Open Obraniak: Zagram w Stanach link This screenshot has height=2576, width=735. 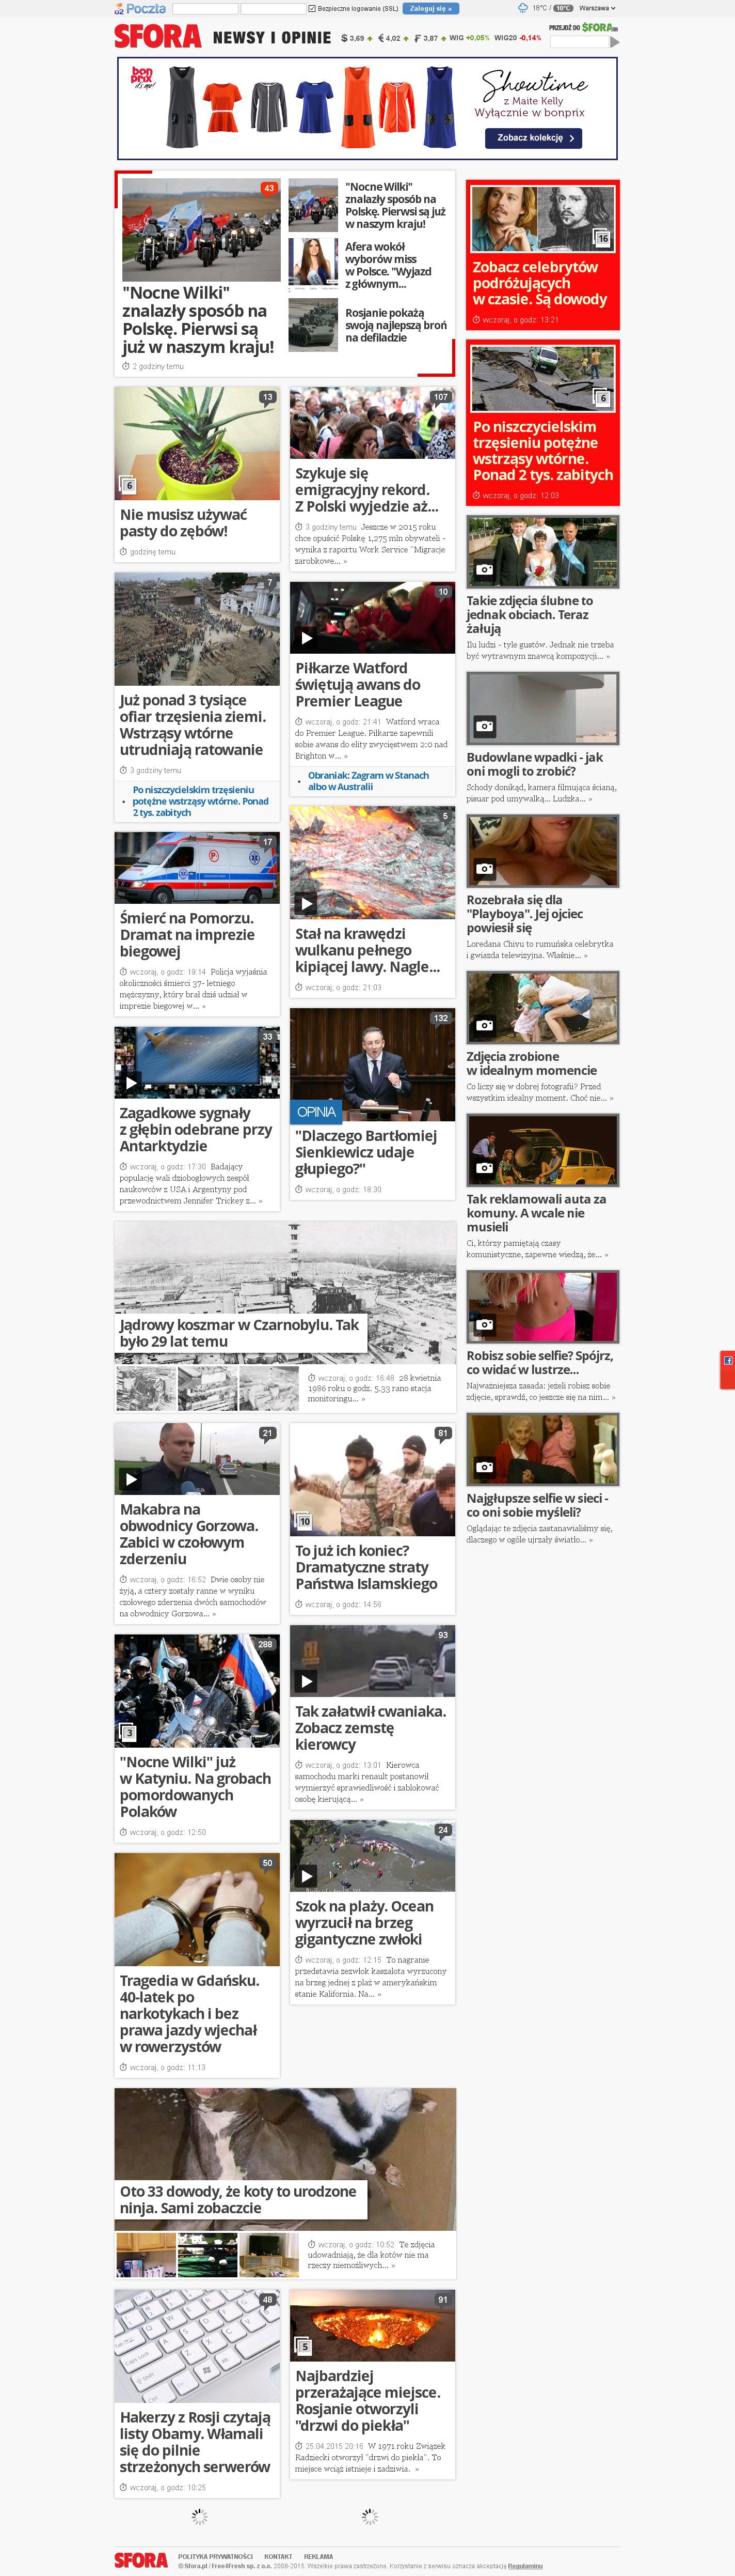tap(369, 781)
